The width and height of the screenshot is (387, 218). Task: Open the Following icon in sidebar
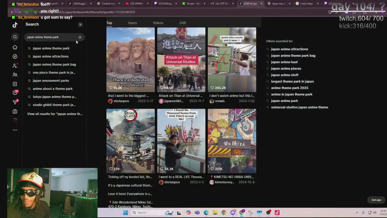click(15, 66)
